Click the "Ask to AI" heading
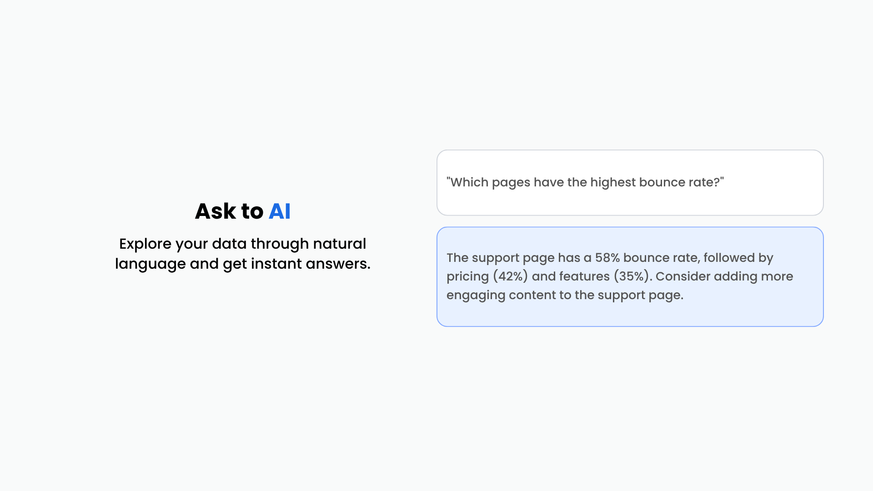This screenshot has height=491, width=873. tap(243, 211)
